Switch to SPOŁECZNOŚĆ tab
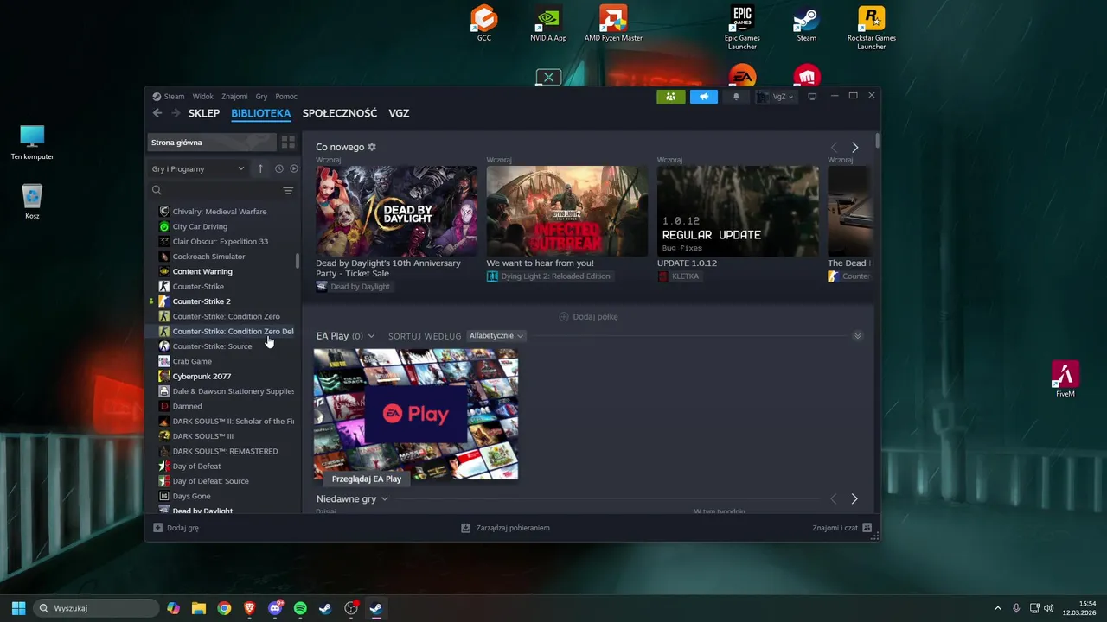Screen dimensions: 1107x622 [x=340, y=113]
